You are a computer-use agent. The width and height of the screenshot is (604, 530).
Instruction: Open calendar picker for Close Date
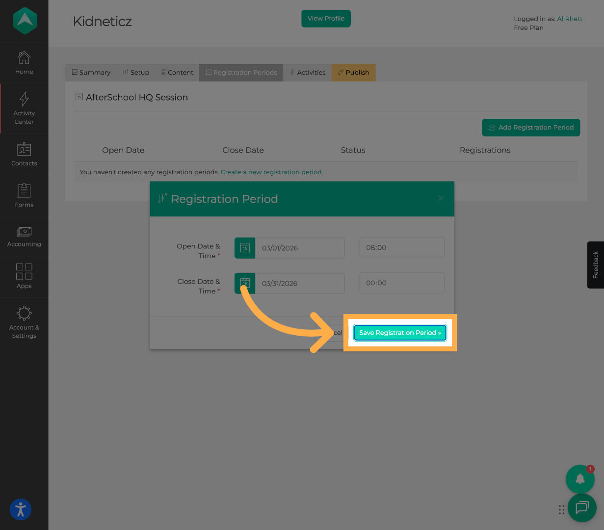[245, 283]
